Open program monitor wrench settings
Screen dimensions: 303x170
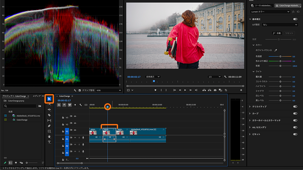[x=225, y=77]
